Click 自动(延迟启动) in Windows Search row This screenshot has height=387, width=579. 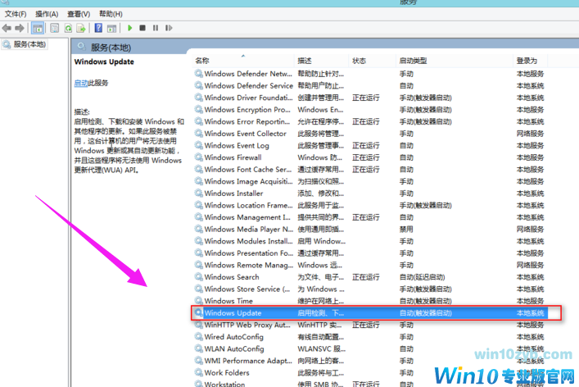coord(422,277)
